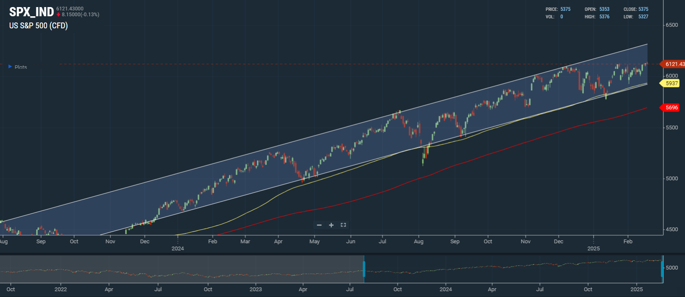Click the PRICE value 5375
Image resolution: width=685 pixels, height=297 pixels.
(565, 9)
